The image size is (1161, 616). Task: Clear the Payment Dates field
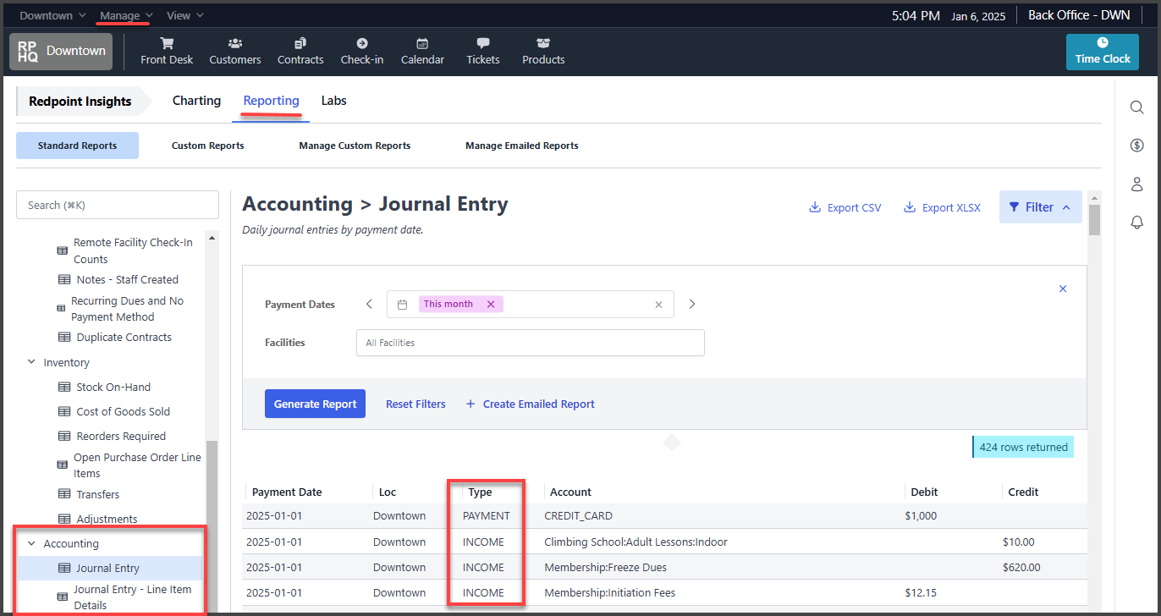click(x=658, y=305)
